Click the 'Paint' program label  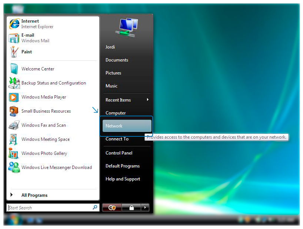[27, 52]
